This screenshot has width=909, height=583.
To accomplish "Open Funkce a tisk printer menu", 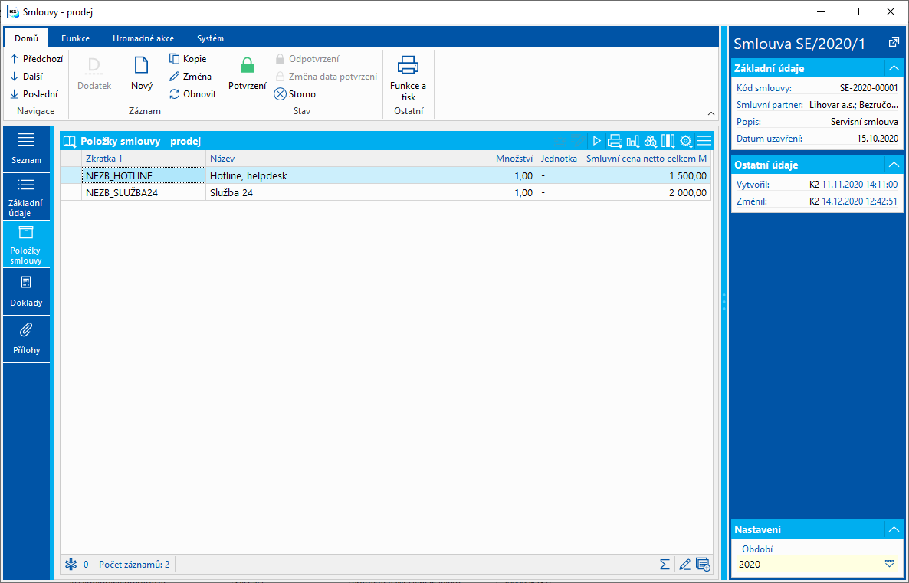I will [x=408, y=79].
